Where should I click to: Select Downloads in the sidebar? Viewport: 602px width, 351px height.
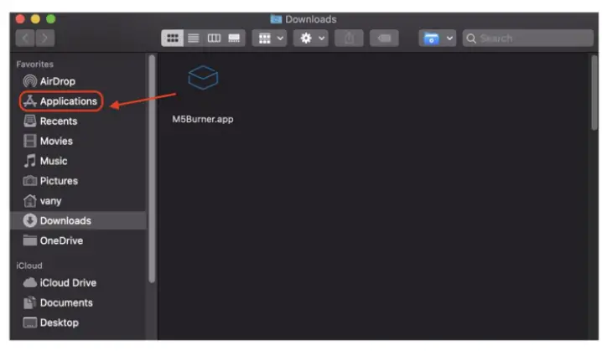(78, 220)
